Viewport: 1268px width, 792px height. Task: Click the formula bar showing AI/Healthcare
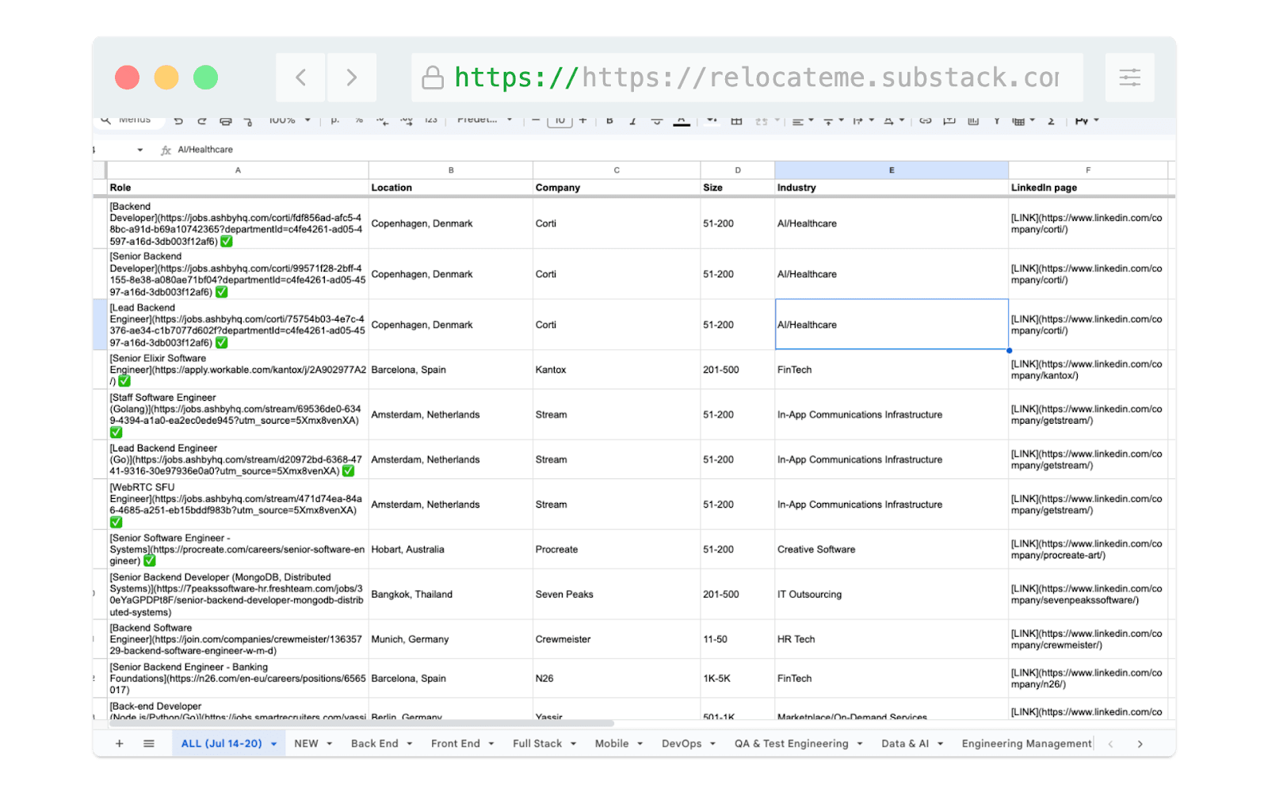pos(672,150)
